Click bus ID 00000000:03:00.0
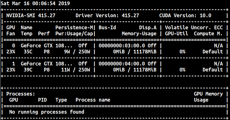This screenshot has width=230, height=120. 121,46
